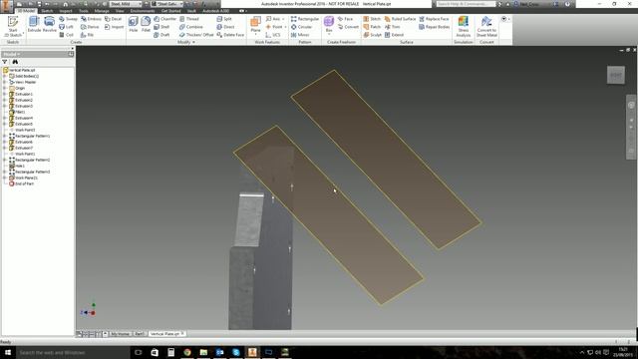The image size is (638, 359).
Task: Open the Model browser title dropdown
Action: click(11, 54)
